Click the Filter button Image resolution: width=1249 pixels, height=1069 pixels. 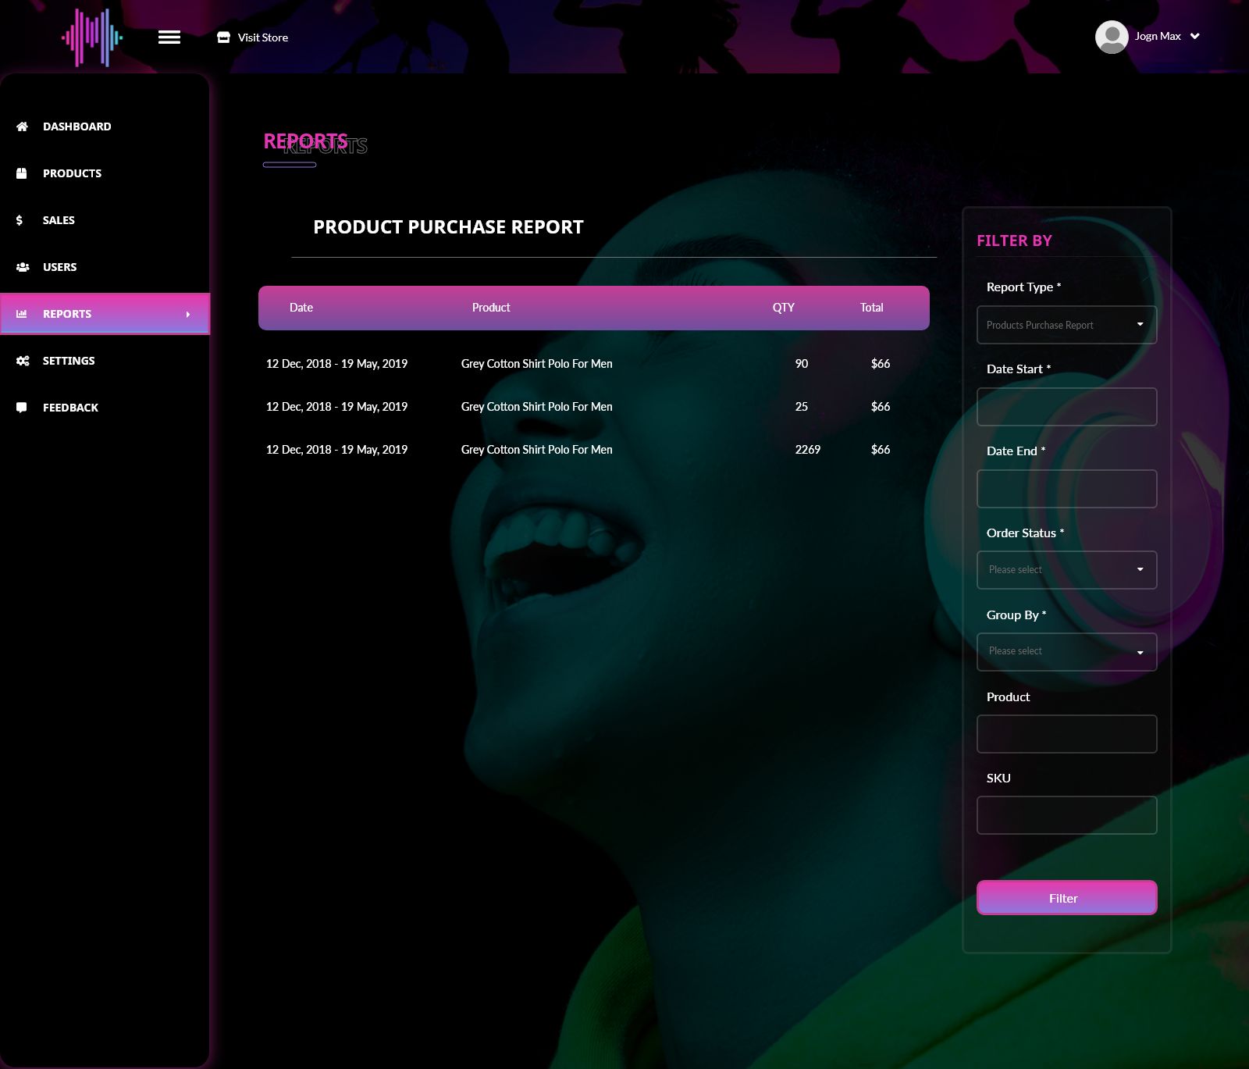1066,898
